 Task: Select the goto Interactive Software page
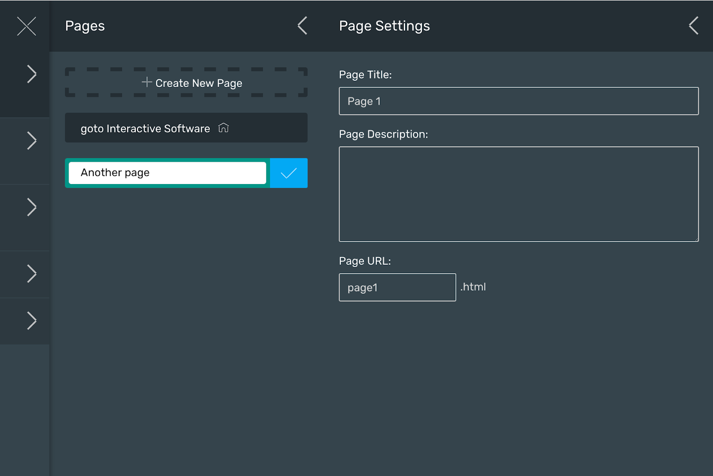(x=145, y=128)
